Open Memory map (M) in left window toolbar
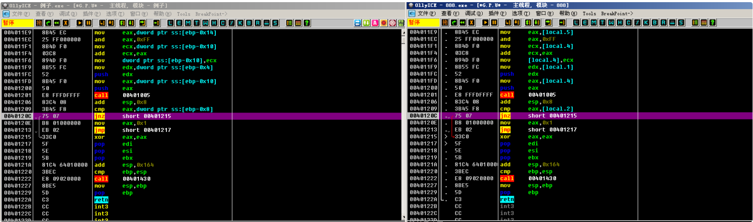This screenshot has height=222, width=753. coord(188,23)
